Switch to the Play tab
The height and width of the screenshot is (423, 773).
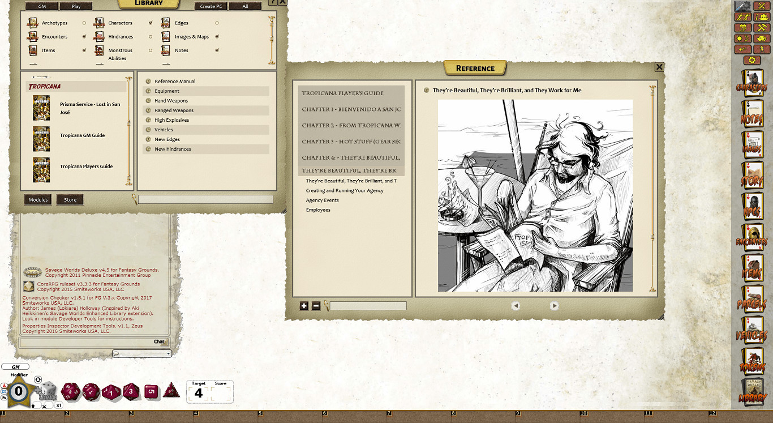76,6
